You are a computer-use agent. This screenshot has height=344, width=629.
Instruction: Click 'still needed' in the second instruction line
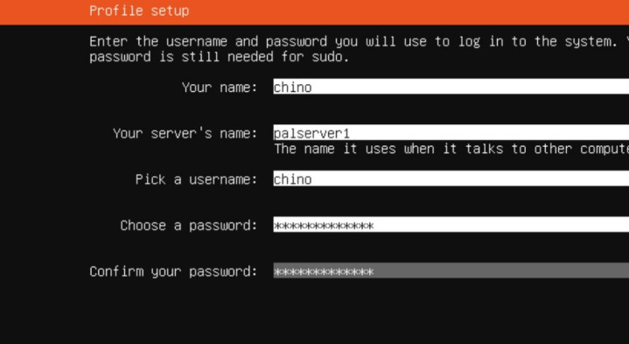227,57
